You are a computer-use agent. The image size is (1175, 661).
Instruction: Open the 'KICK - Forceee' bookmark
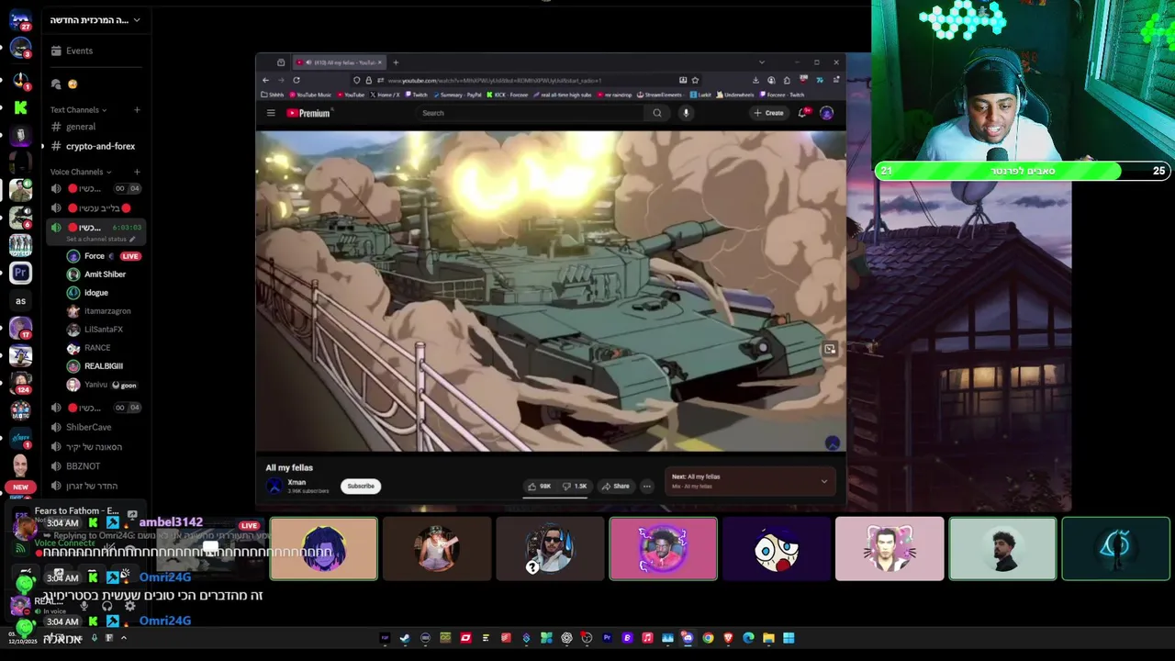[x=508, y=95]
